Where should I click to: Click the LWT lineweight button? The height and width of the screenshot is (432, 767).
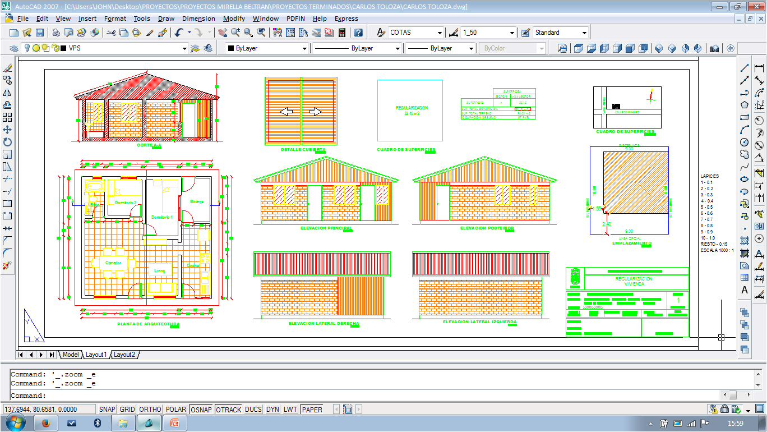tap(290, 410)
